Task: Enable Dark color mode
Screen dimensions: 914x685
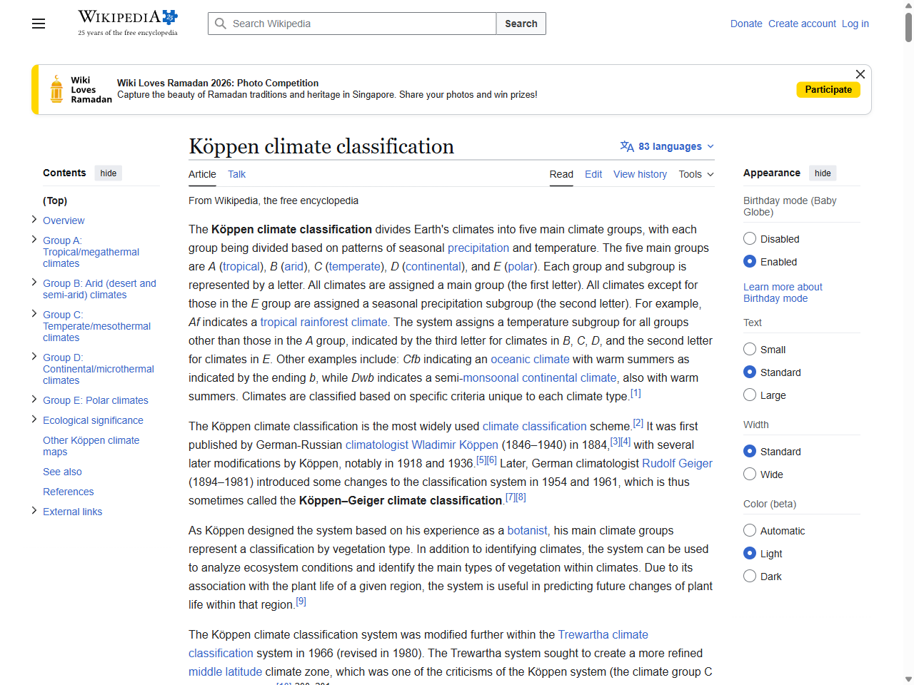Action: (750, 576)
